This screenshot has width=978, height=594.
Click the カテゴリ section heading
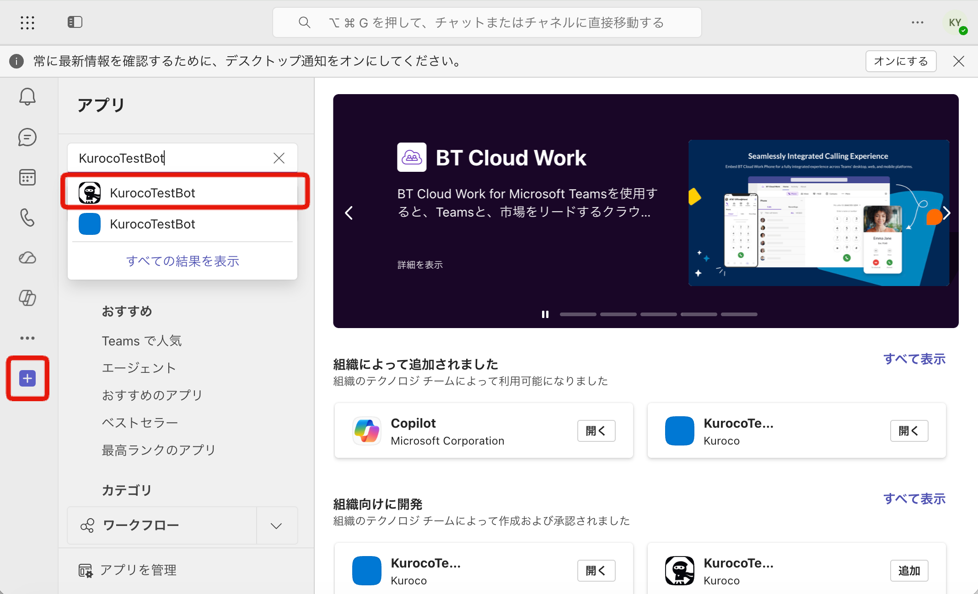tap(127, 490)
